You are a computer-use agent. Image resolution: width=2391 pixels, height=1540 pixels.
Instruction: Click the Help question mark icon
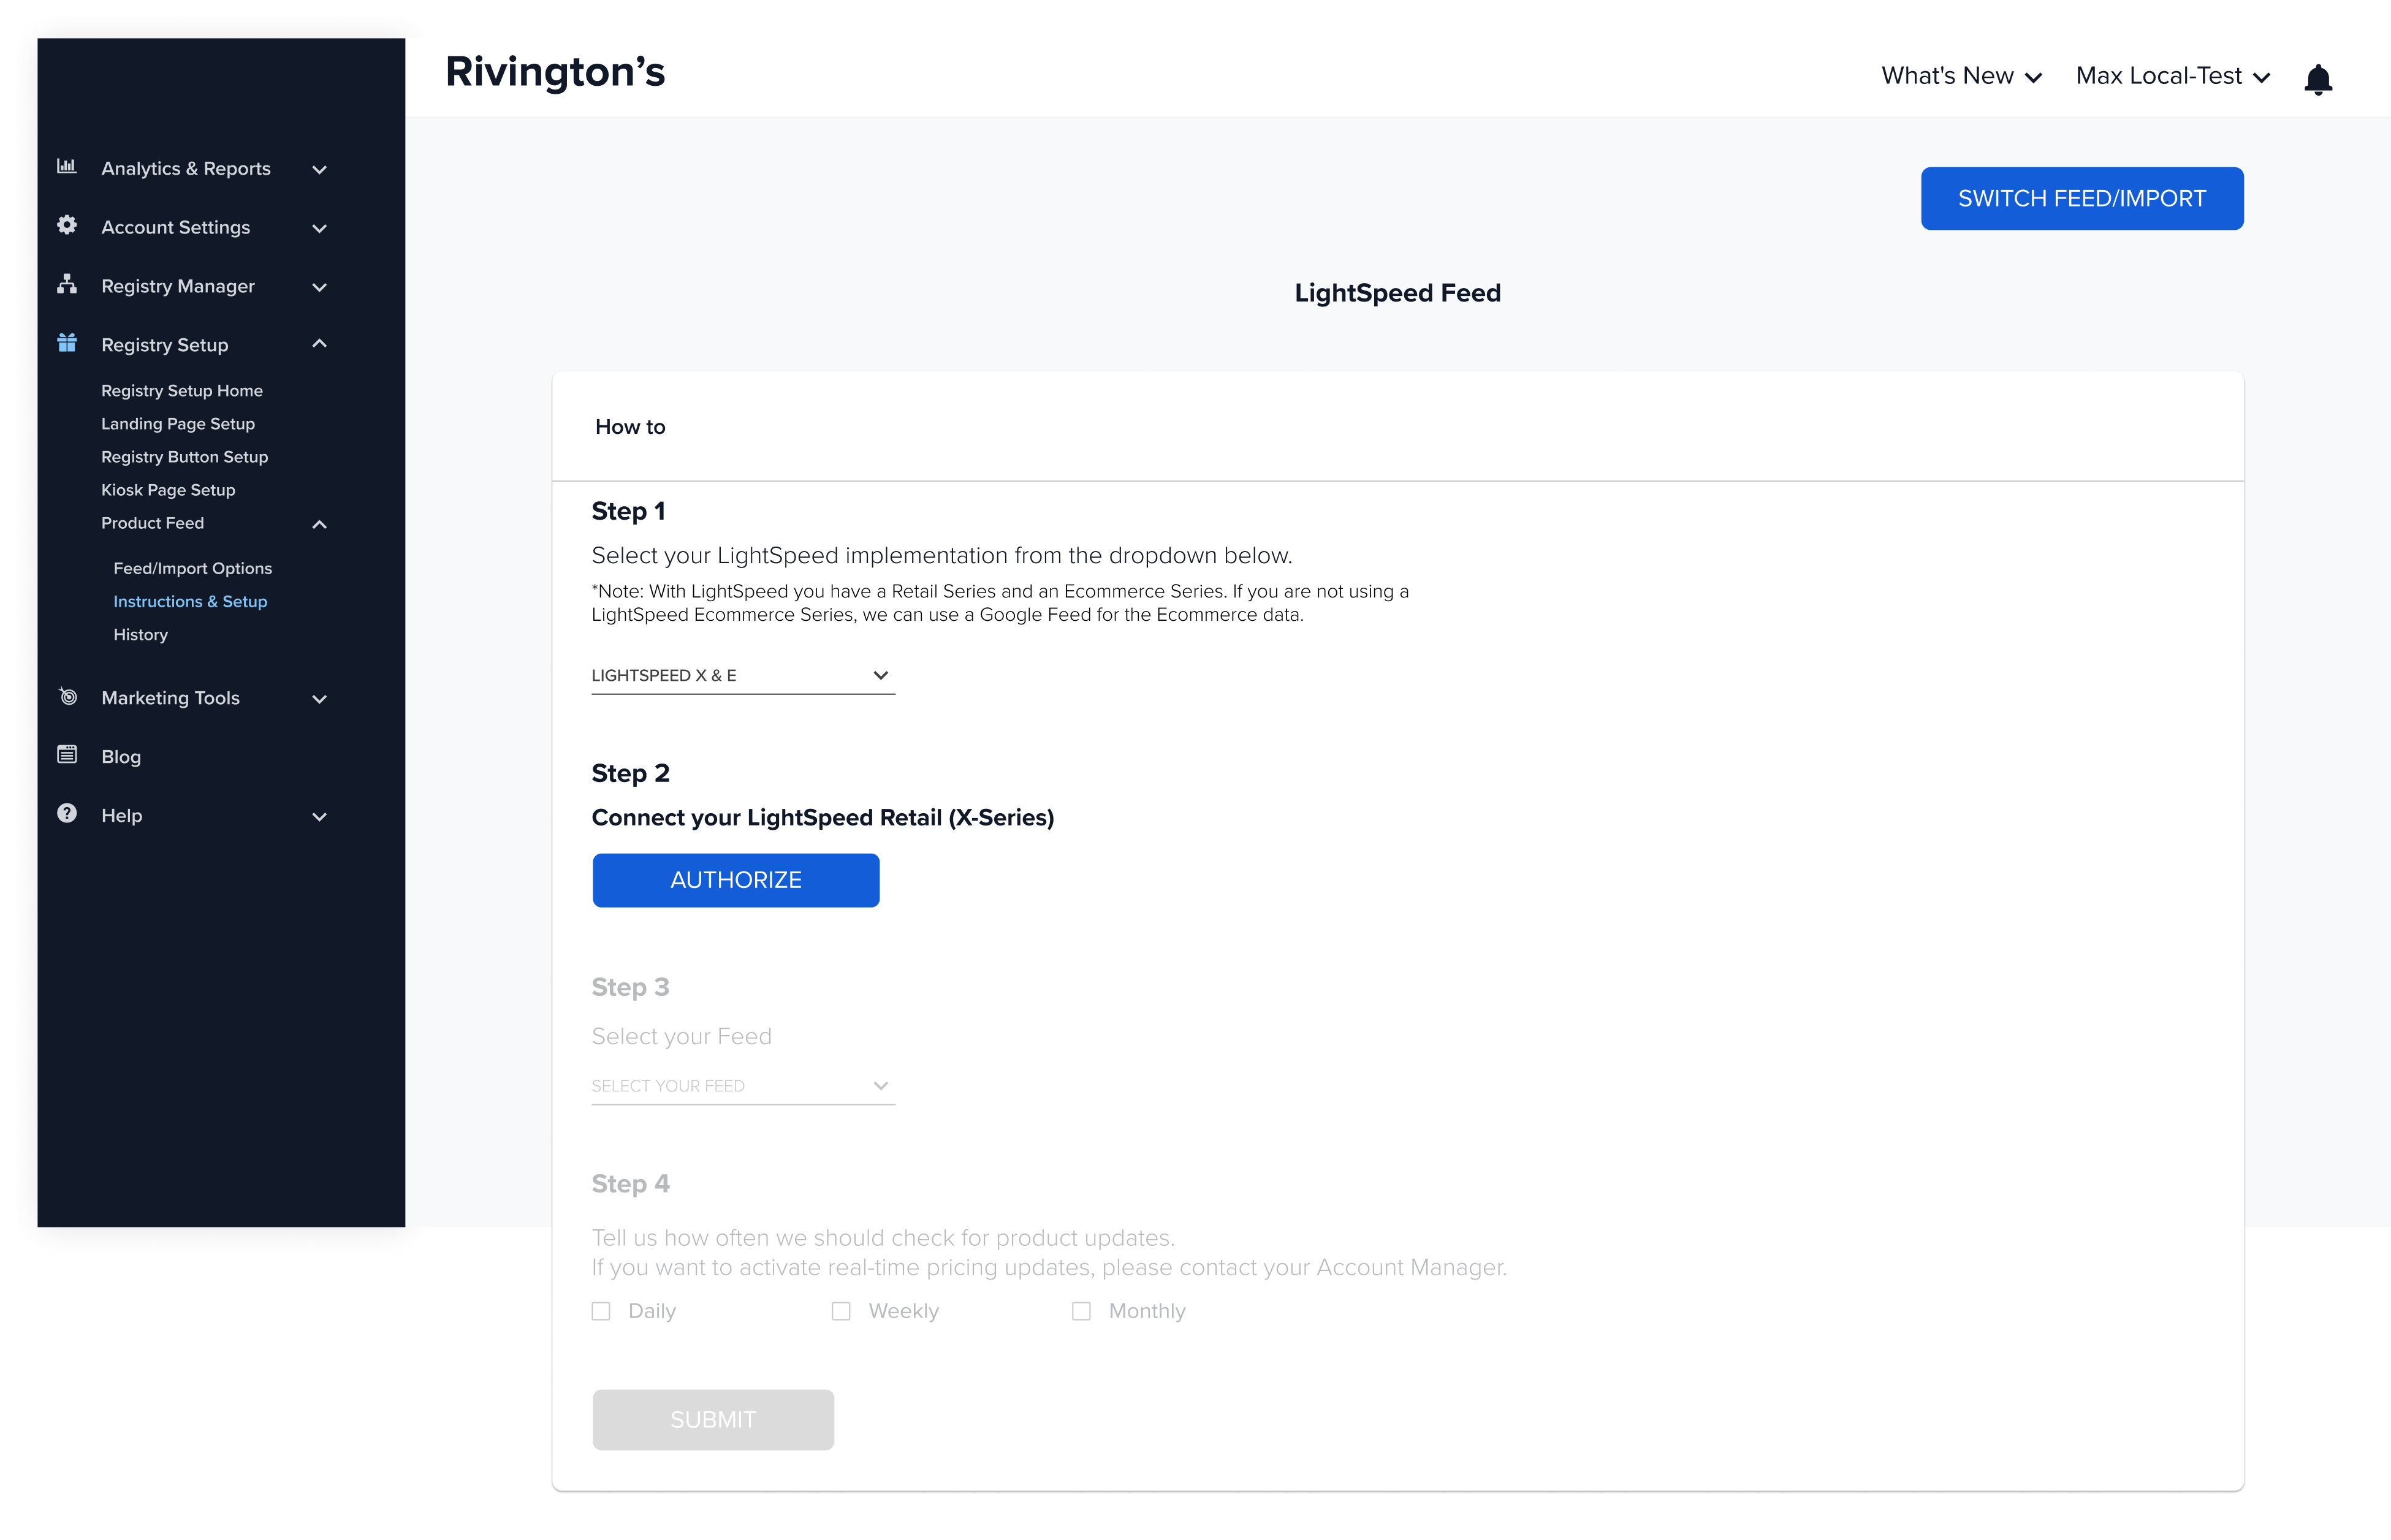pyautogui.click(x=67, y=813)
